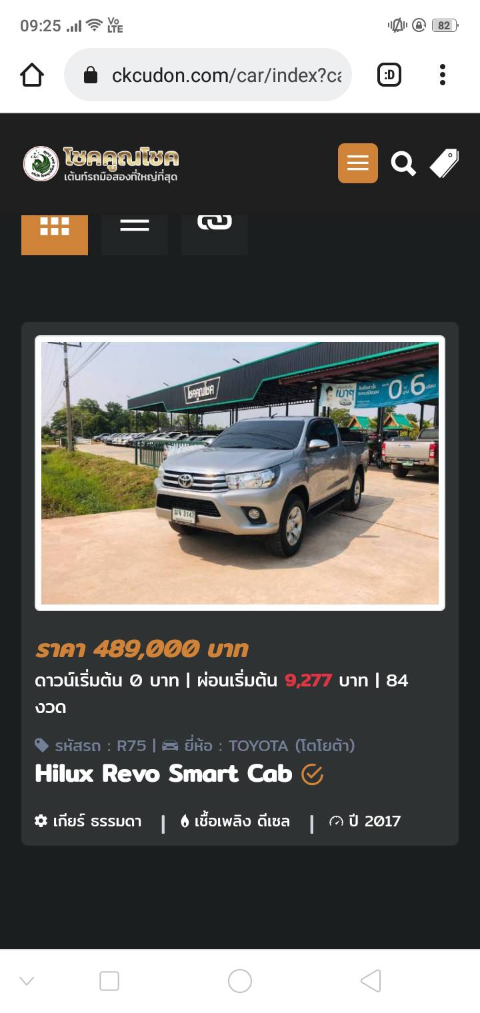
Task: Tap the 489,000 baht price text
Action: click(x=141, y=649)
